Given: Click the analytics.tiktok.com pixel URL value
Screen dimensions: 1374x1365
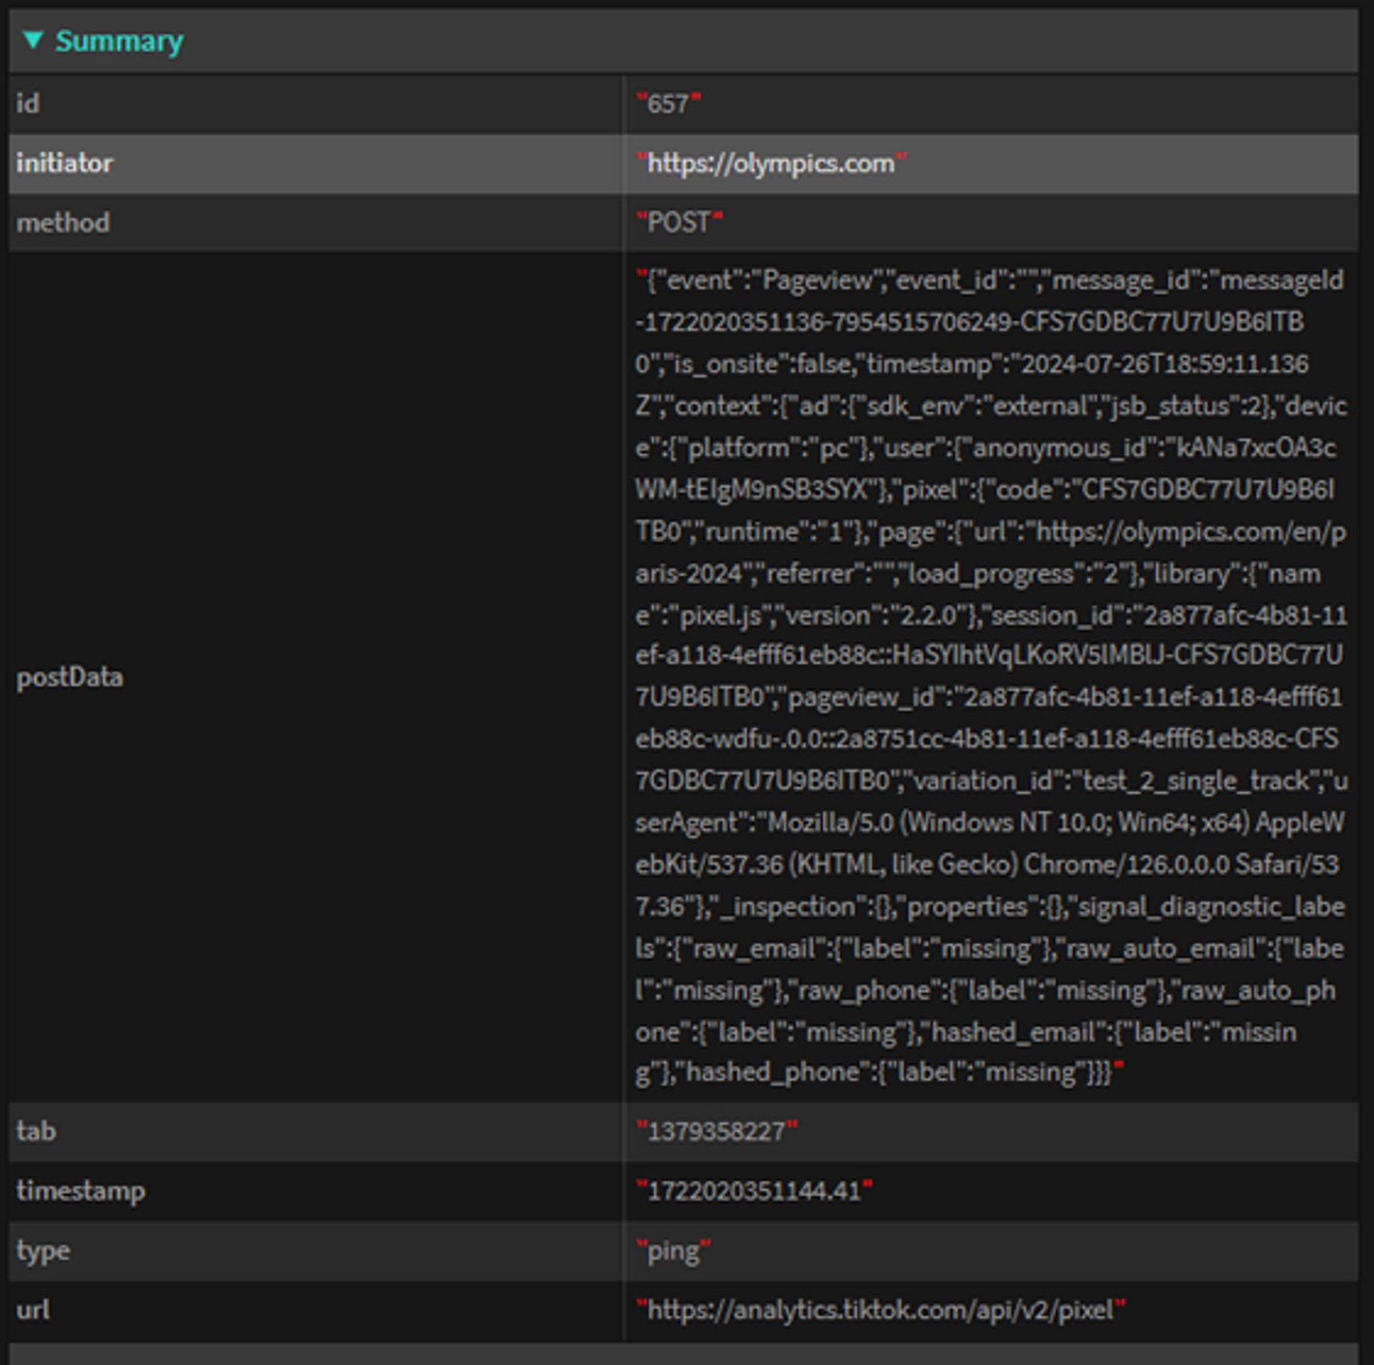Looking at the screenshot, I should (x=881, y=1309).
